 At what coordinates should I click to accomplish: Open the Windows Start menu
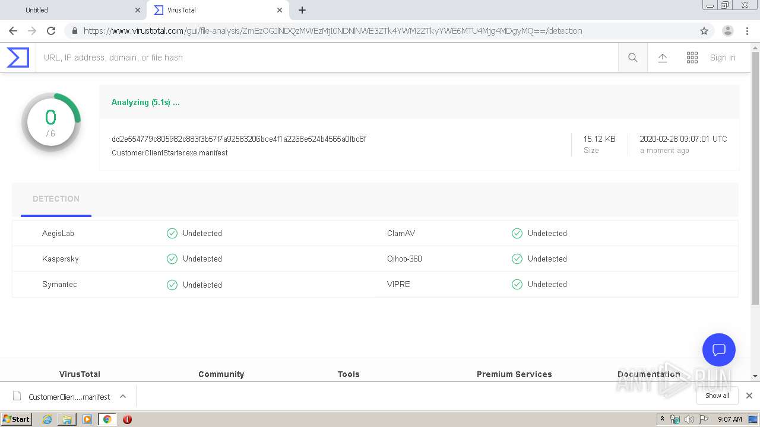coord(17,419)
